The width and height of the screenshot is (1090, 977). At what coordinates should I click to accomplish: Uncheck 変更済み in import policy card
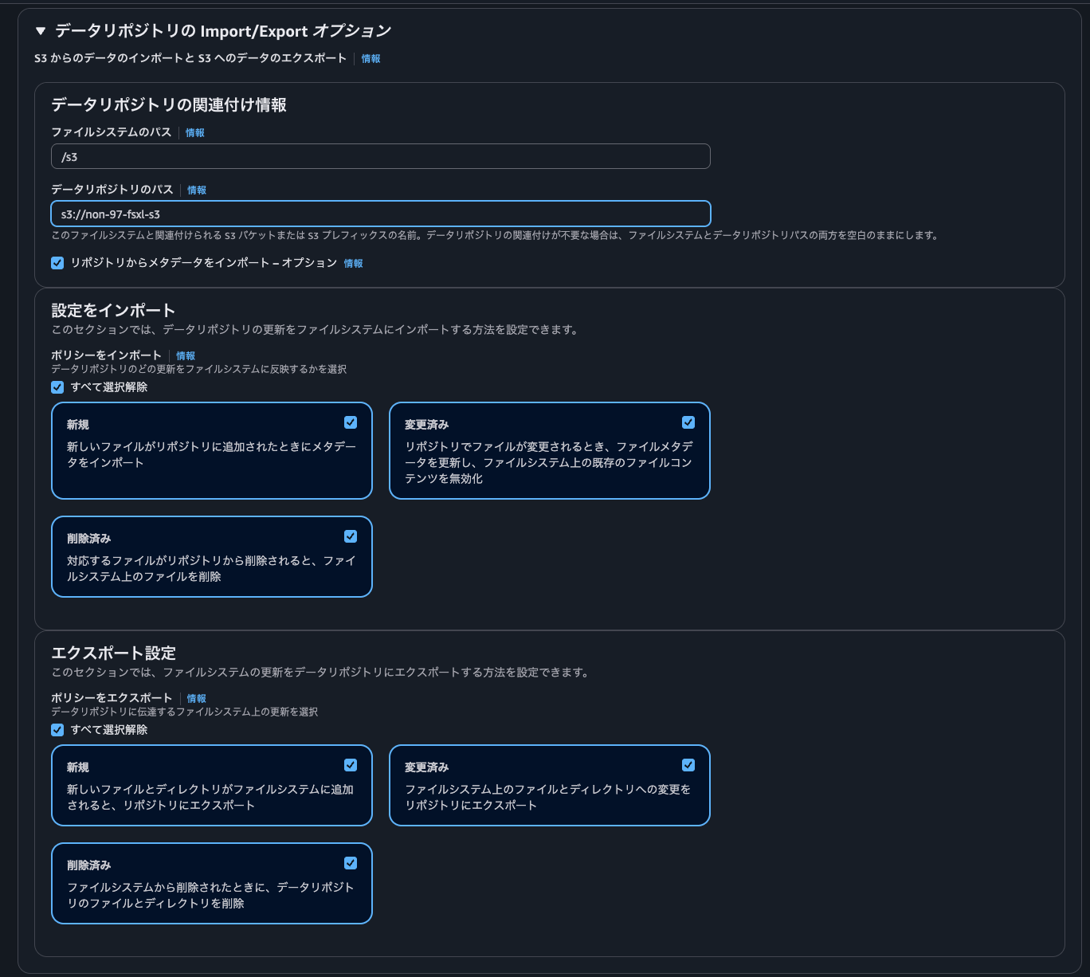(688, 422)
